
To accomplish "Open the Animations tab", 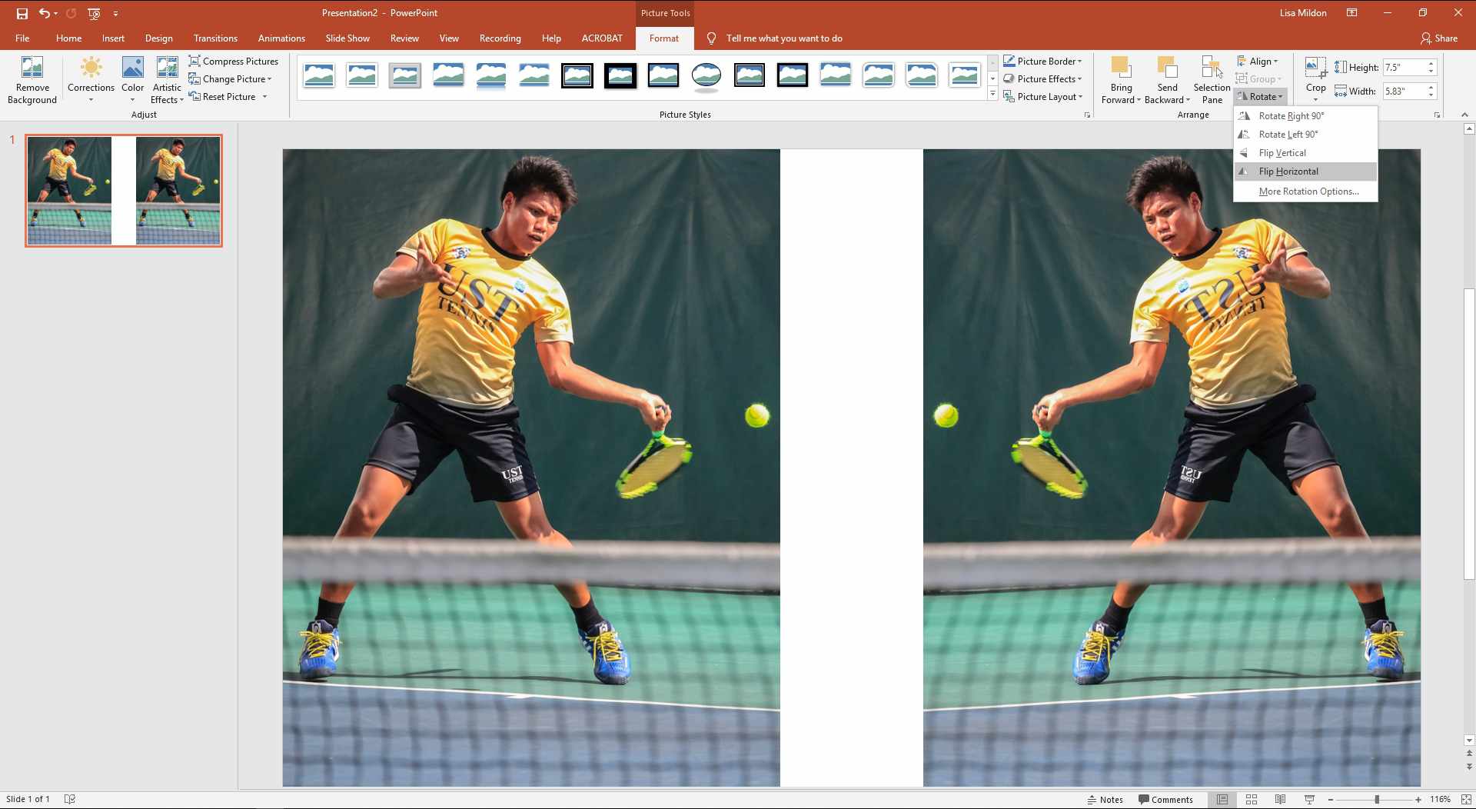I will click(x=281, y=38).
